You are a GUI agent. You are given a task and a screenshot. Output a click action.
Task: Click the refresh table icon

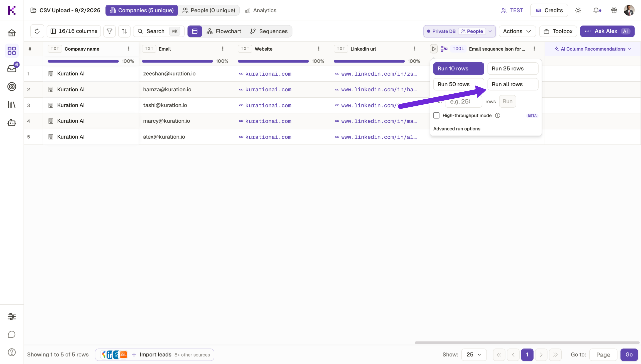coord(37,31)
